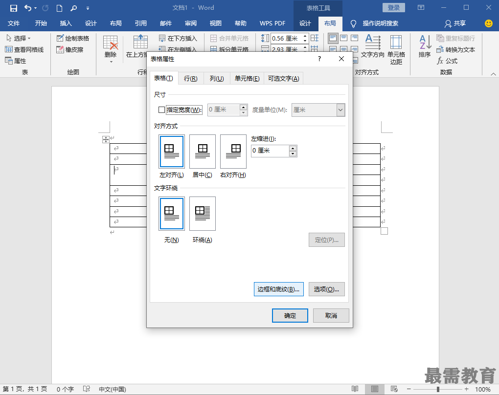Select 环绕(A) text wrapping option

203,214
